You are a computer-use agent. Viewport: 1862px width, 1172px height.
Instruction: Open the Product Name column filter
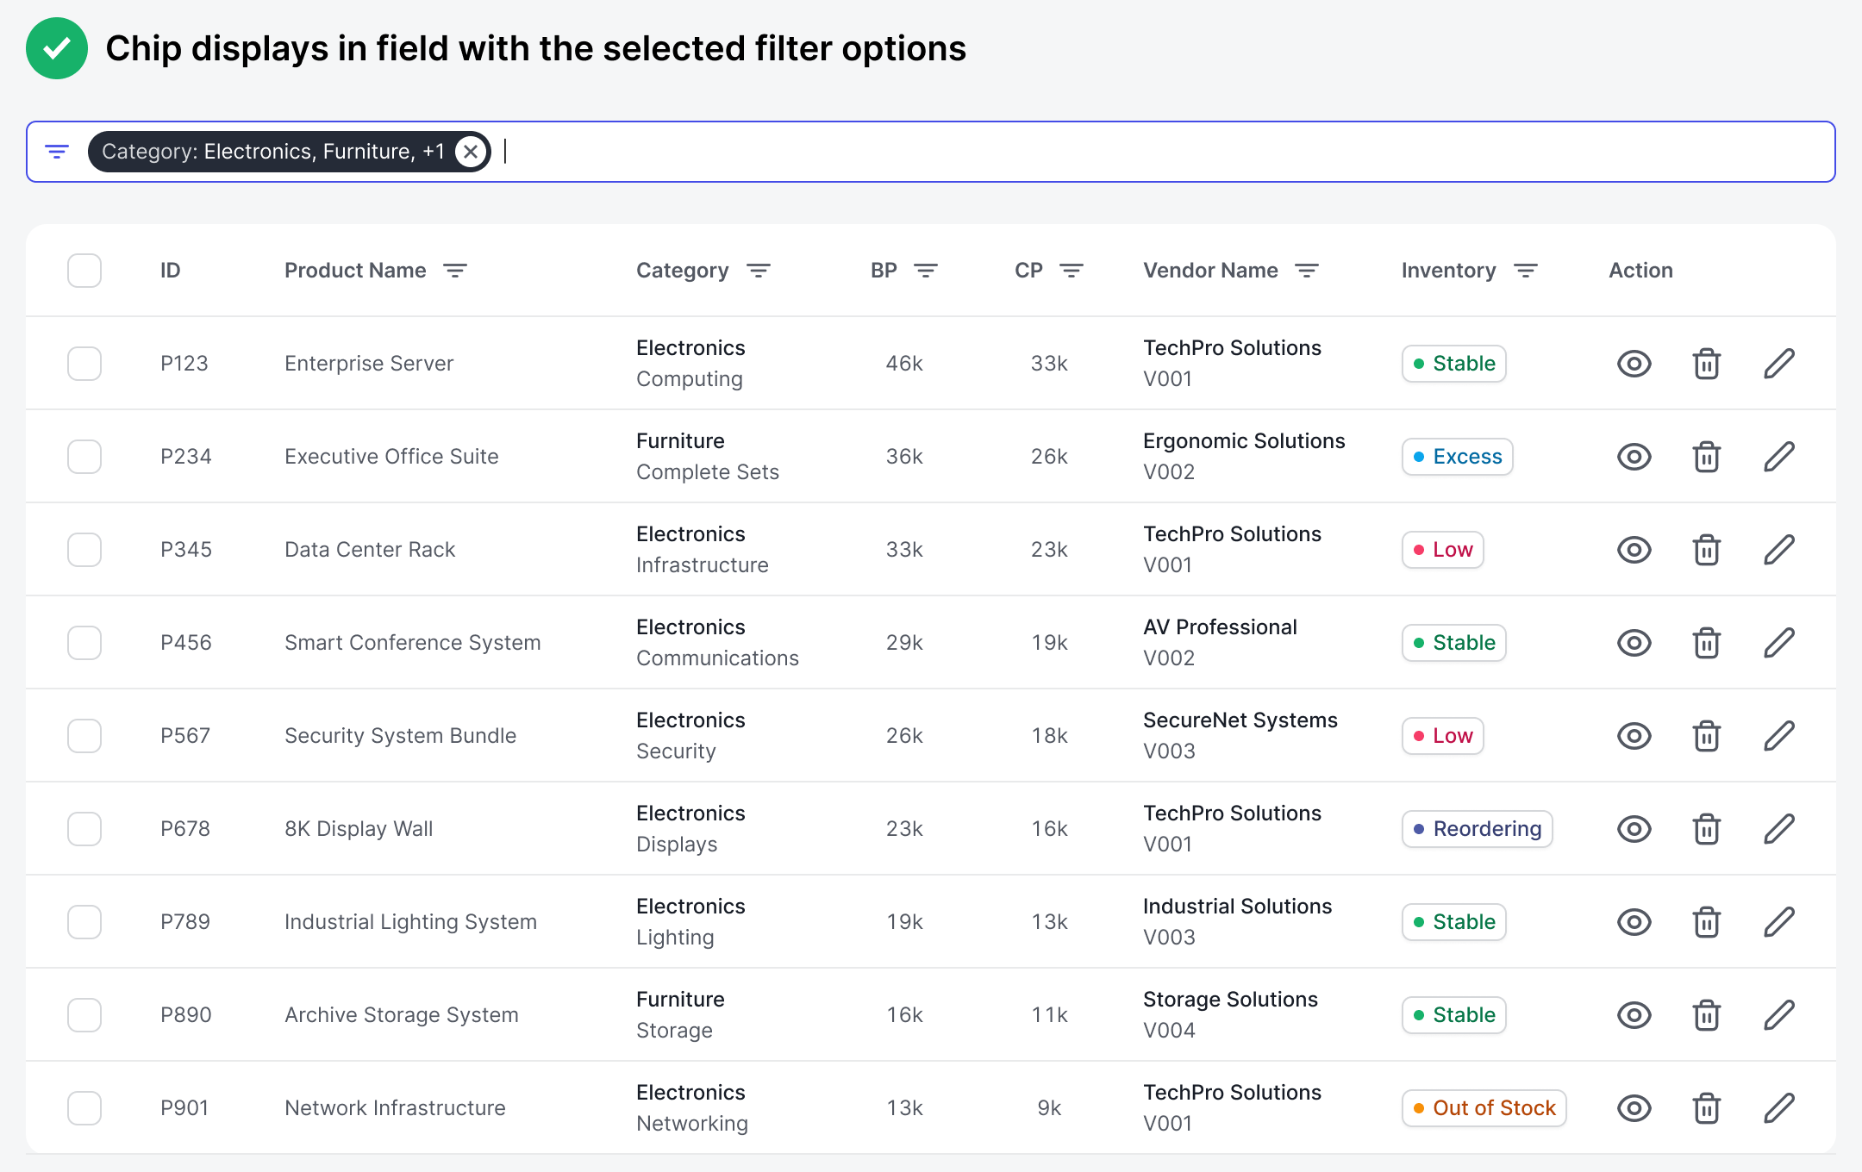[455, 271]
